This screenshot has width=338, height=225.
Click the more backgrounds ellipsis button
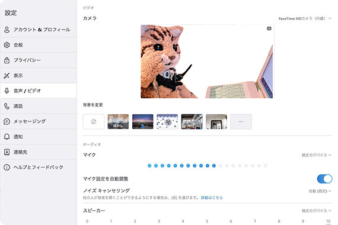241,121
